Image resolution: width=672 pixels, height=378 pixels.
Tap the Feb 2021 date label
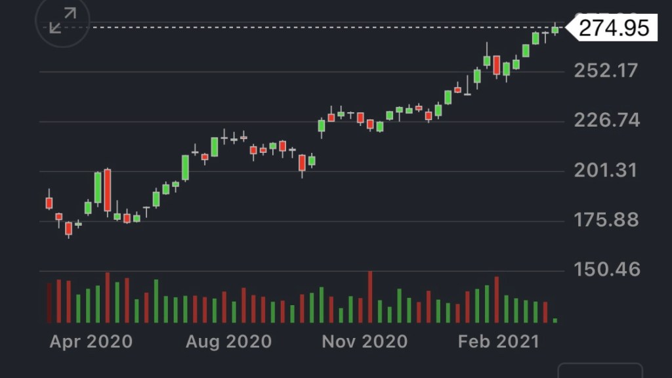pos(499,341)
